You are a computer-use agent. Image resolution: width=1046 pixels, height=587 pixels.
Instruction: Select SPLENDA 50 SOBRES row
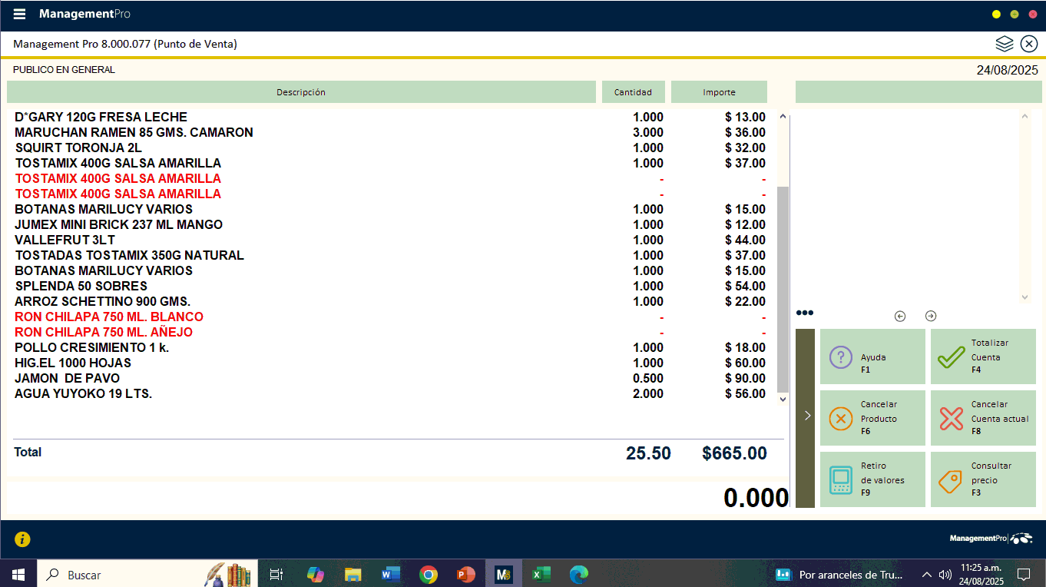tap(390, 286)
